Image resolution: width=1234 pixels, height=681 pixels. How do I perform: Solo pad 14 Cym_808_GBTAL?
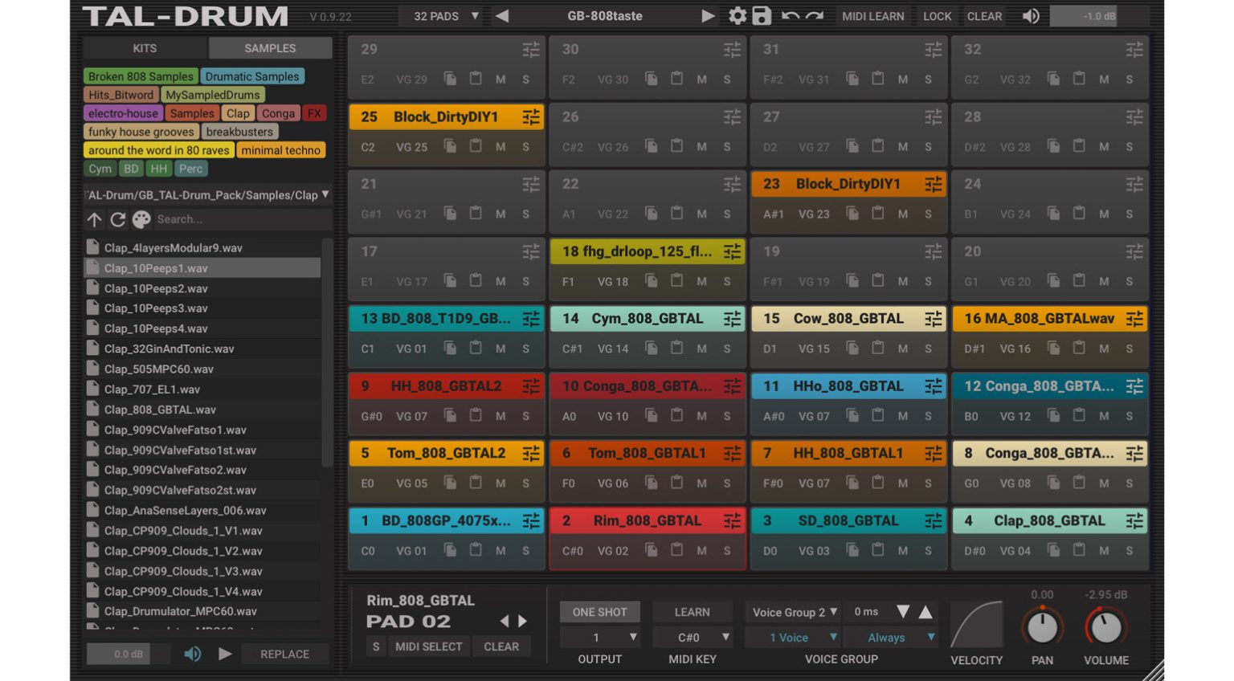pyautogui.click(x=727, y=349)
